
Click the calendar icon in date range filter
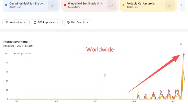(x=35, y=22)
